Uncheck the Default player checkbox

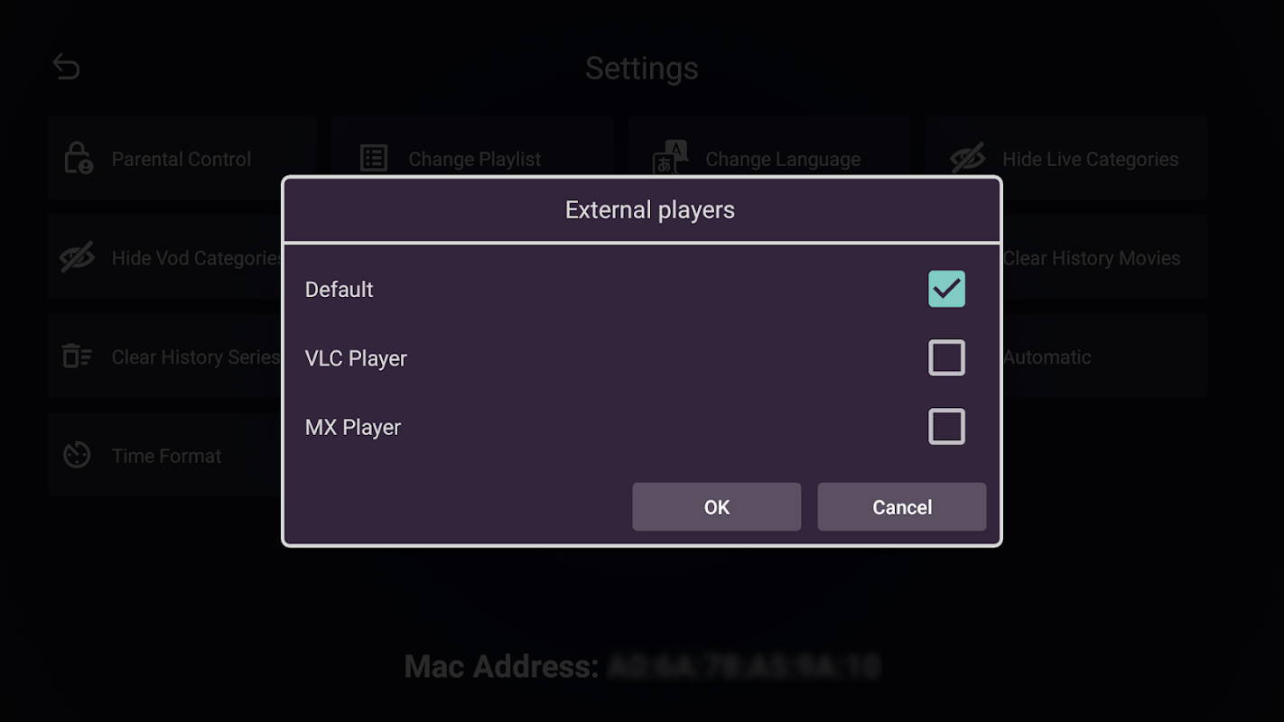pos(946,289)
